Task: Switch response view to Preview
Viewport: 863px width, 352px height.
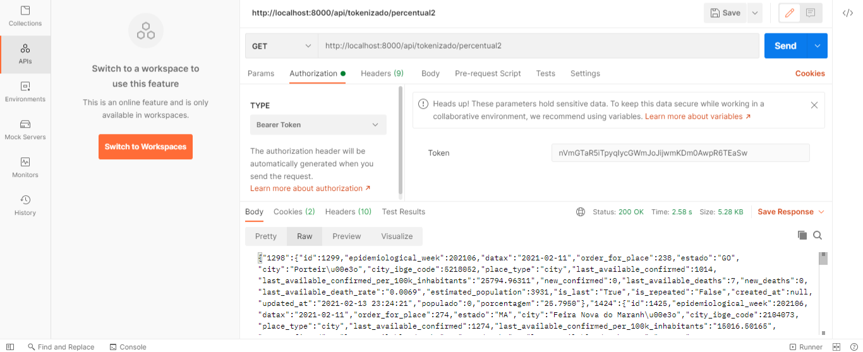Action: pos(346,236)
